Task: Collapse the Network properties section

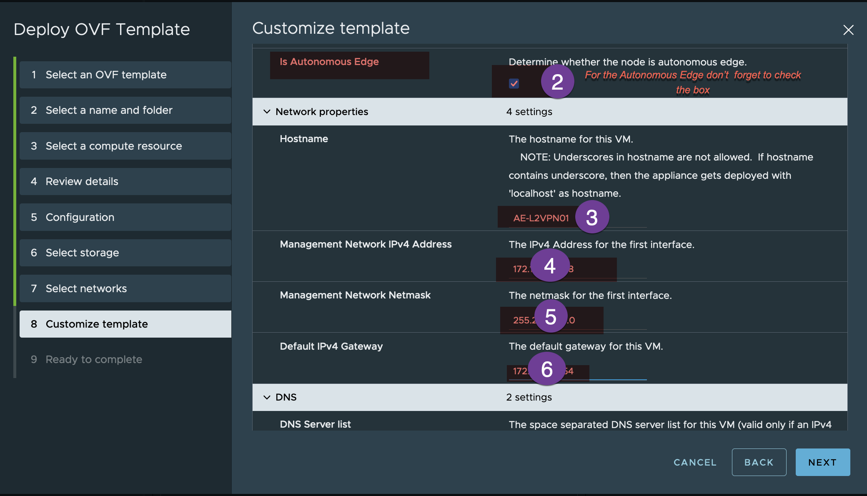Action: pos(267,111)
